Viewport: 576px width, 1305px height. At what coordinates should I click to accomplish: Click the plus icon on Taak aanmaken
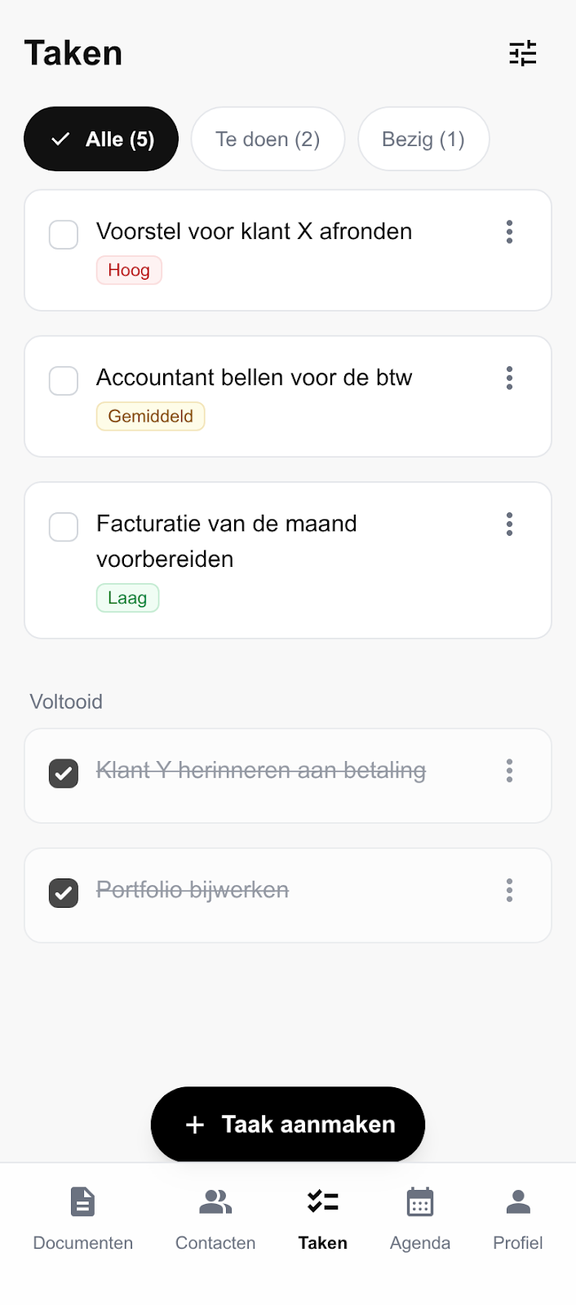pyautogui.click(x=194, y=1124)
